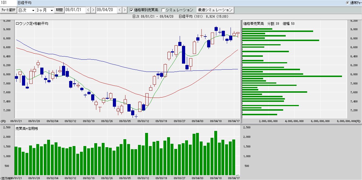Click the start date field 09/01/21
Viewport: 362px width, 180px height.
pos(75,10)
